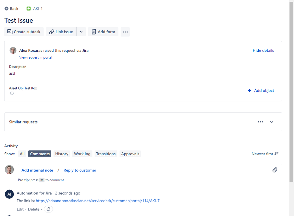The height and width of the screenshot is (216, 298).
Task: Click Alex Koxaras reporter avatar
Action: point(13,50)
